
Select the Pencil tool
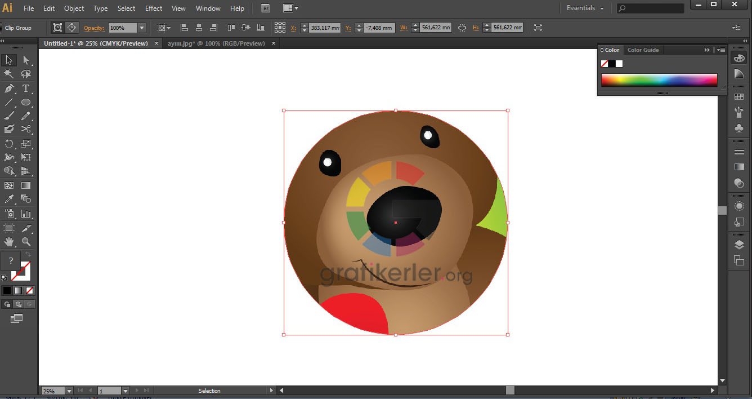[x=26, y=116]
